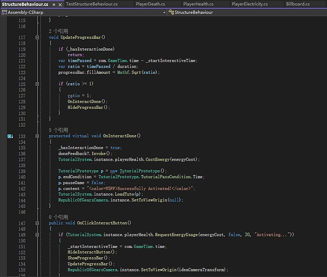Click 'ratio' assignment at line 127
Viewport: 327px width, 277px height.
74,96
